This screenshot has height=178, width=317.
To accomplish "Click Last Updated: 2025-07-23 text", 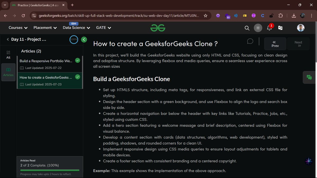I will tap(43, 84).
